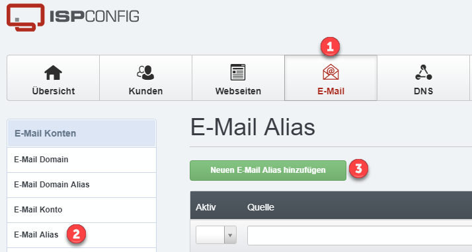The width and height of the screenshot is (472, 252).
Task: Click the ISPConfig logo icon
Action: coord(25,16)
